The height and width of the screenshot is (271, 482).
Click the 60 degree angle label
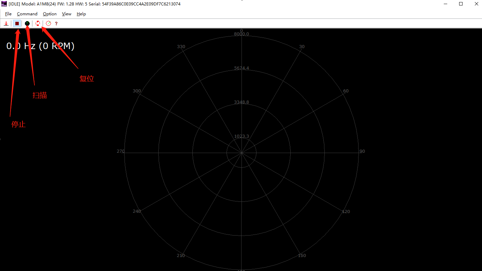[346, 91]
